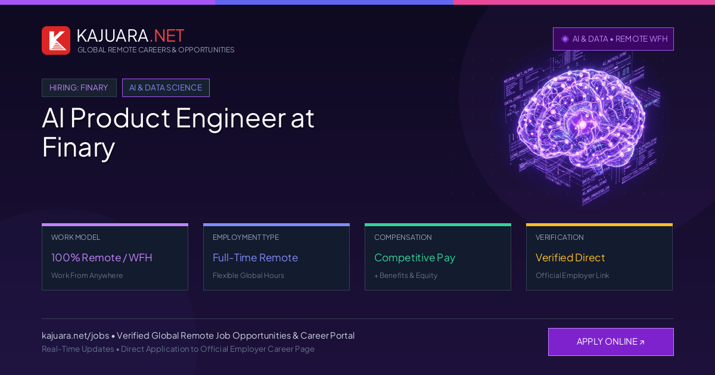Click the AI & DATA • REMOTE WFH badge

pos(613,39)
